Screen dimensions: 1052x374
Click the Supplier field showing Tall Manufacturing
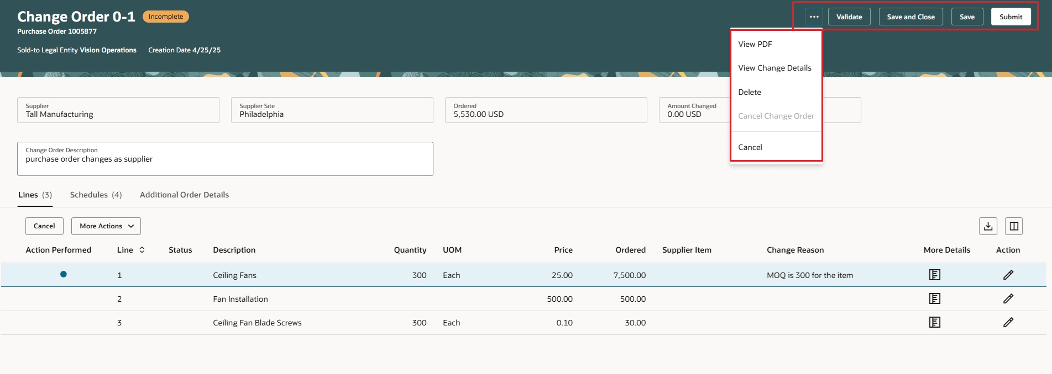[x=118, y=110]
